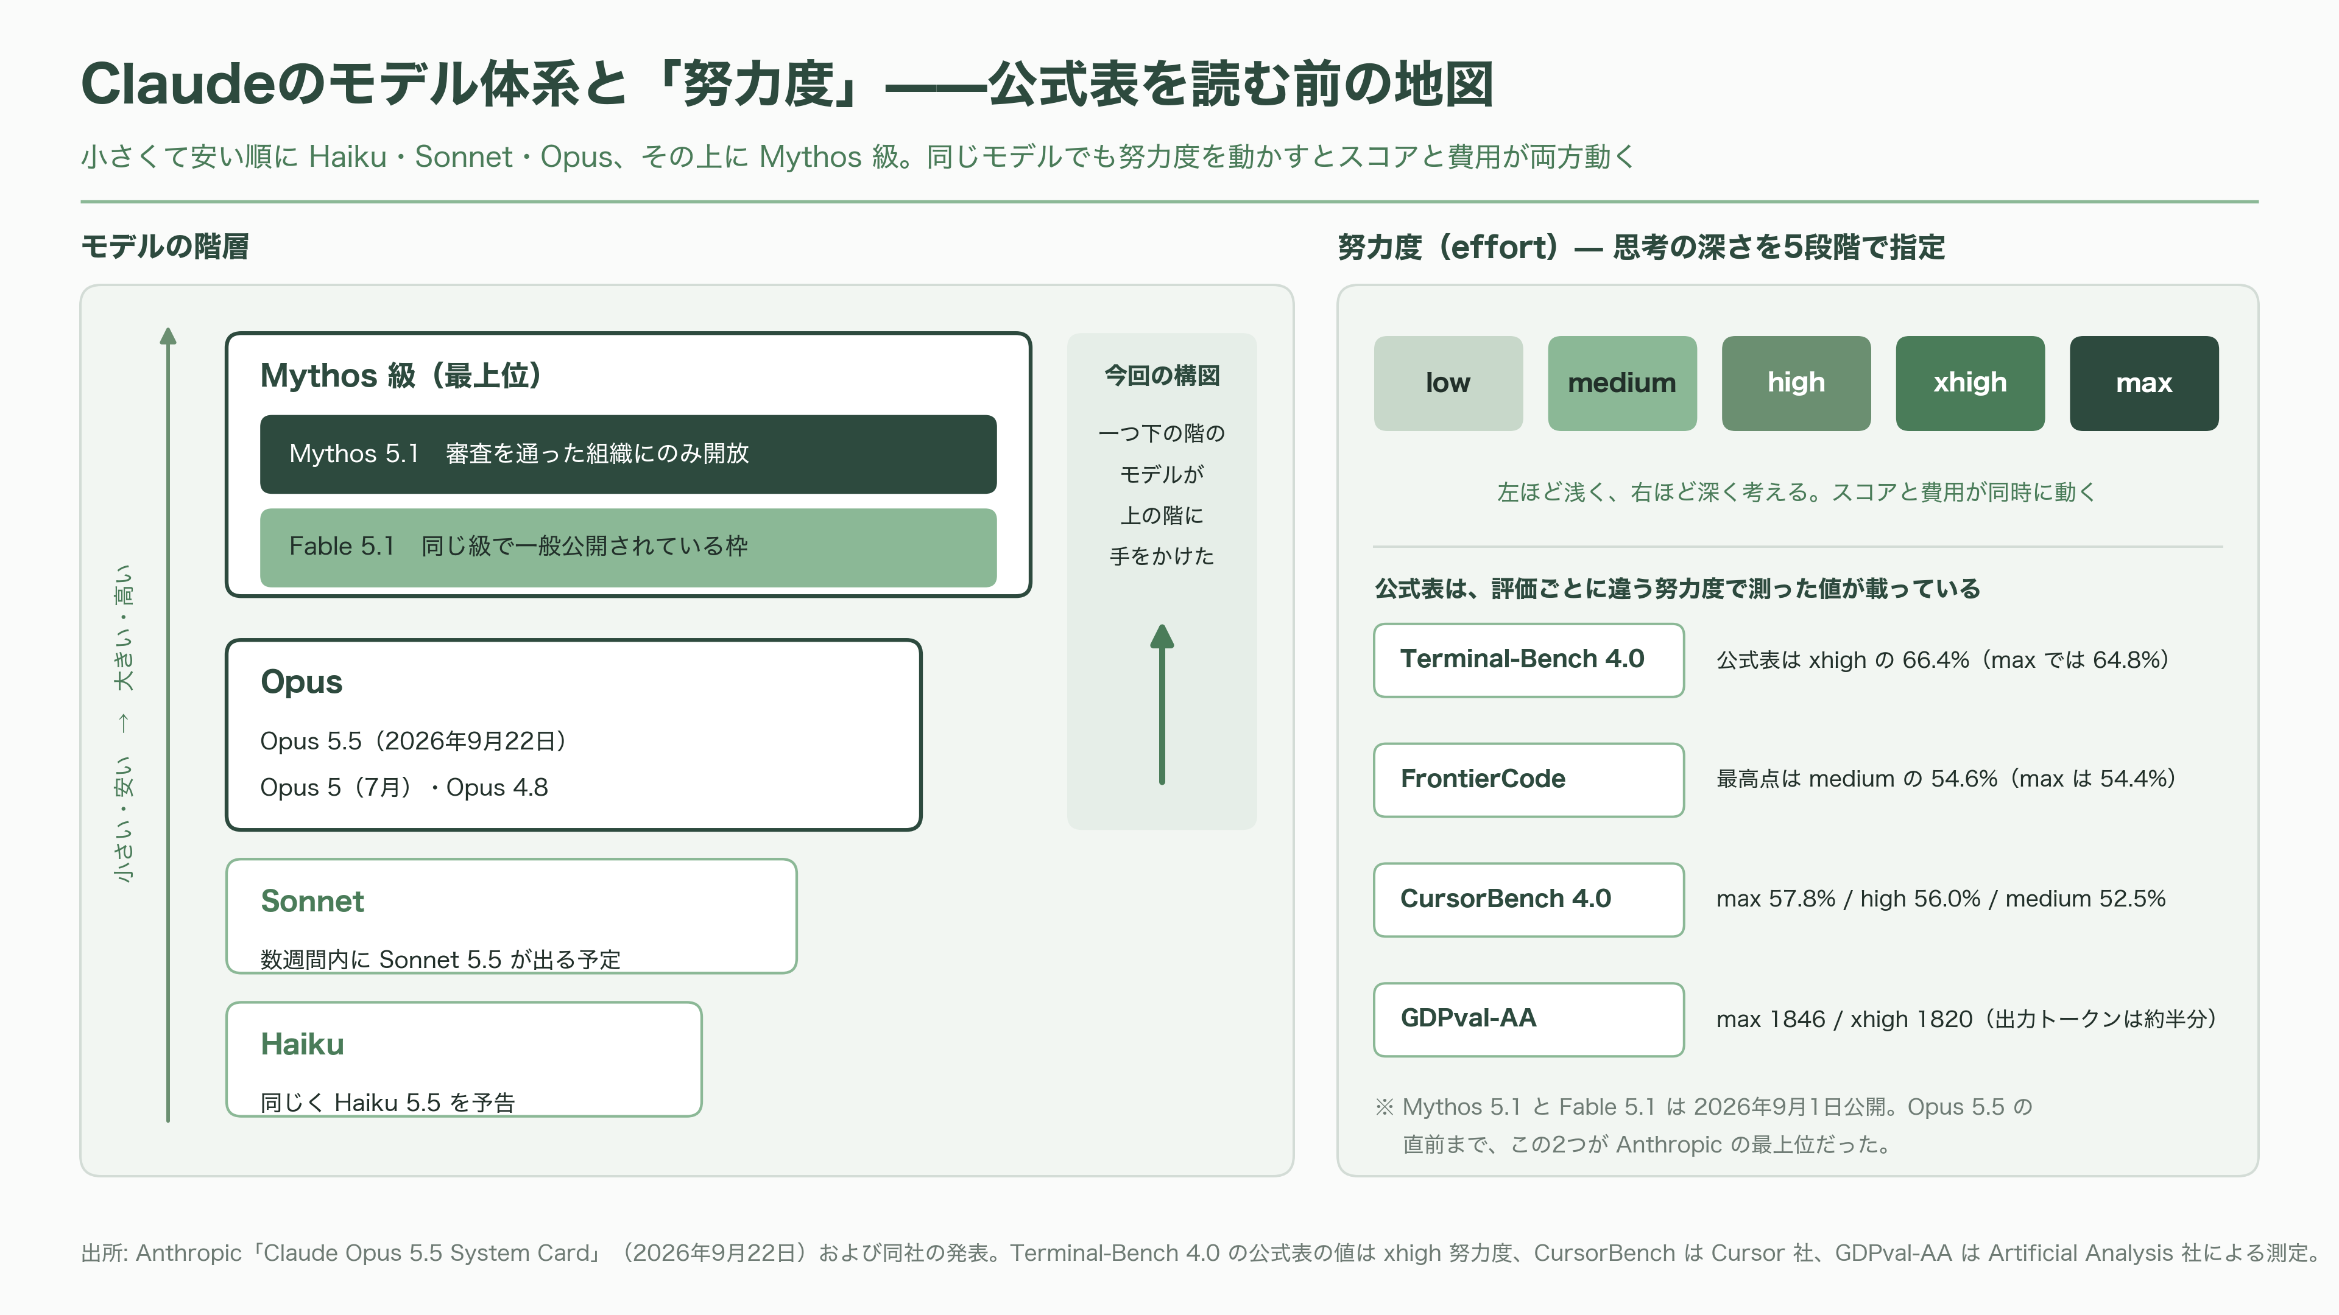
Task: Click the low effort level box
Action: coord(1447,383)
